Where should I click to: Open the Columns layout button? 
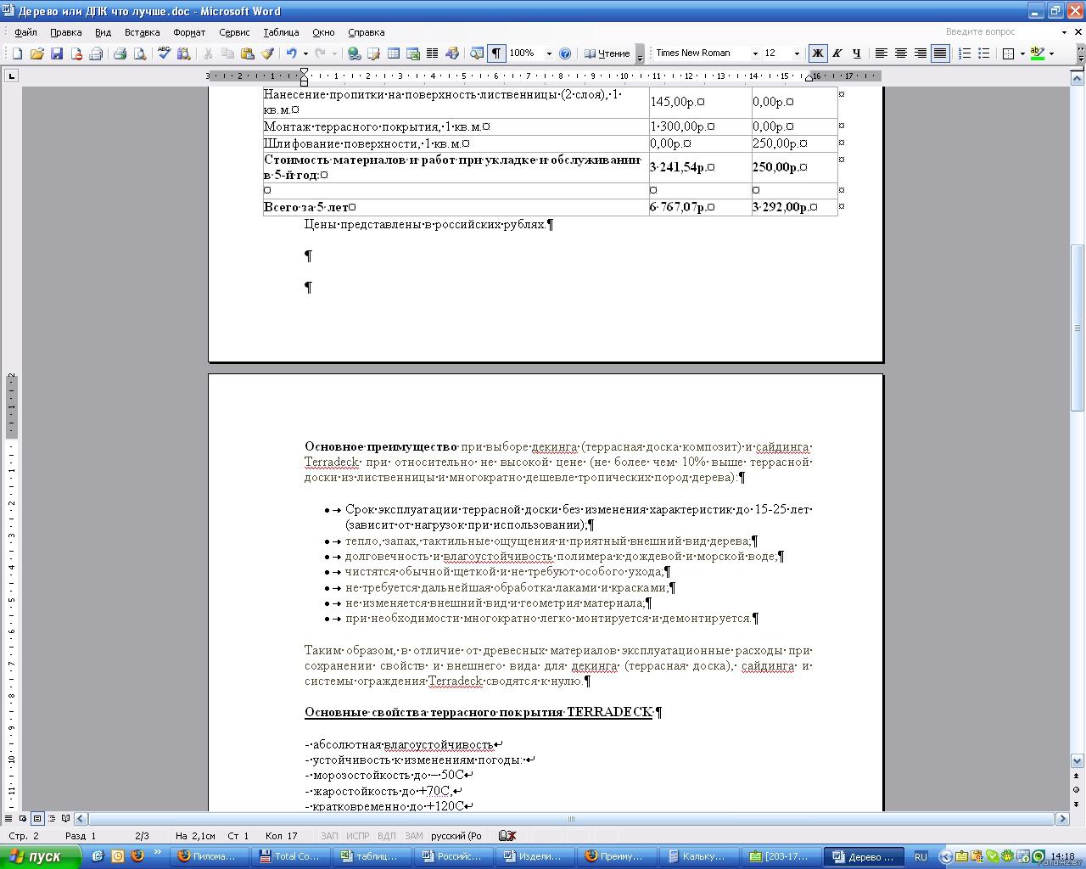point(432,53)
